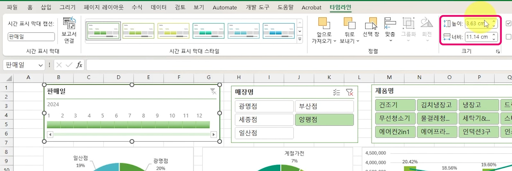Switch to the 데이터 tab
Viewport: 512px width, 171px height.
pyautogui.click(x=159, y=7)
